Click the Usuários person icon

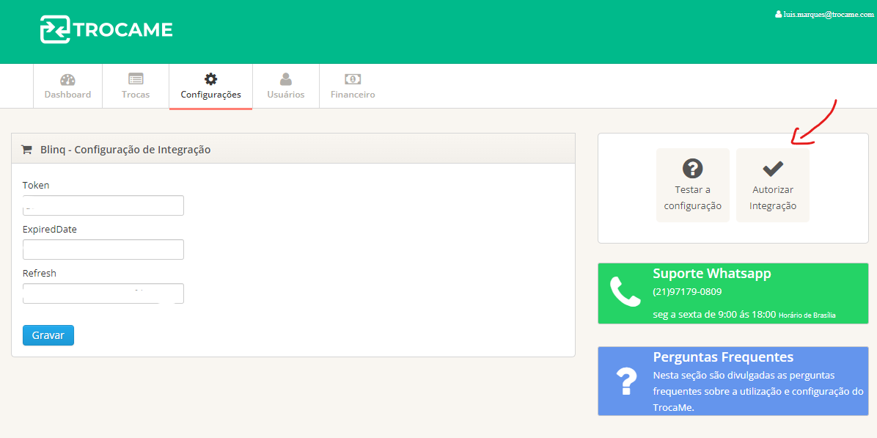tap(286, 79)
